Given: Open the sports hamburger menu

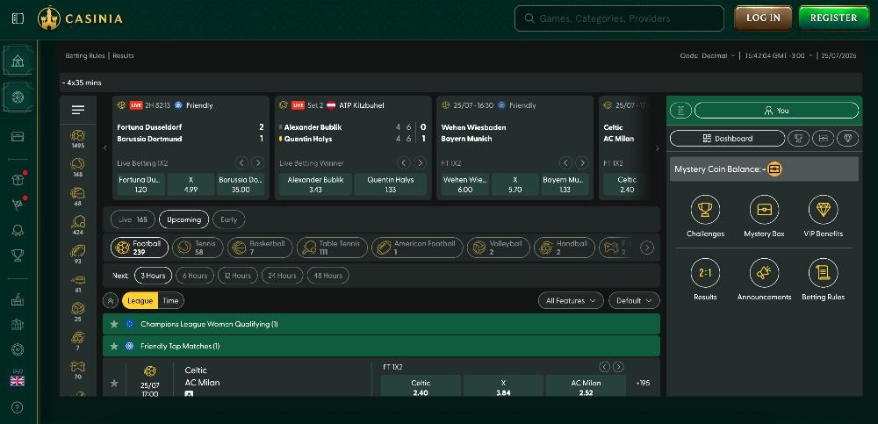Looking at the screenshot, I should [78, 110].
